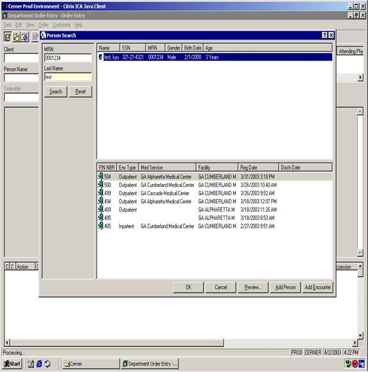Open the Help menu
Screen dimensions: 368x372
point(78,25)
